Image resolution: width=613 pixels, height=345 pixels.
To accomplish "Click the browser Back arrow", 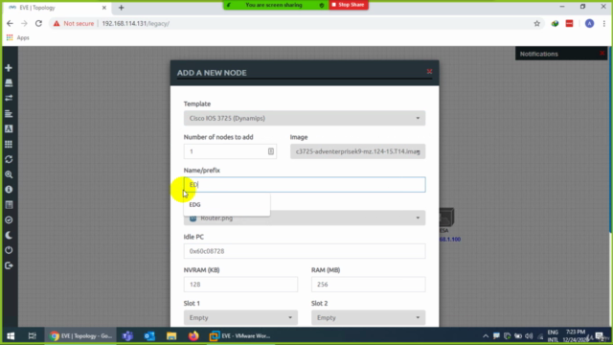I will pos(10,23).
